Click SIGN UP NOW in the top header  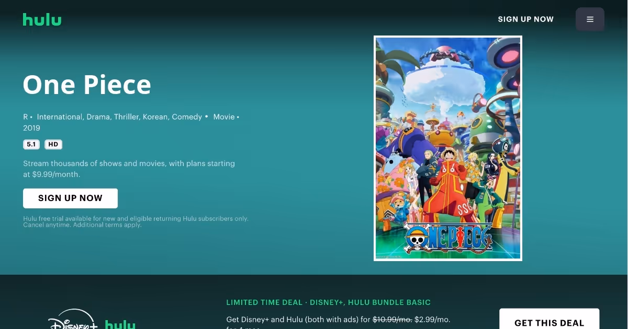click(x=525, y=19)
